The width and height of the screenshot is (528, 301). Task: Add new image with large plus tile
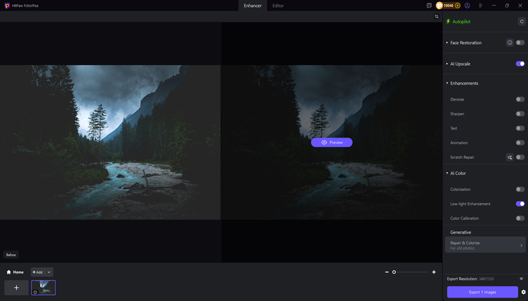tap(16, 288)
